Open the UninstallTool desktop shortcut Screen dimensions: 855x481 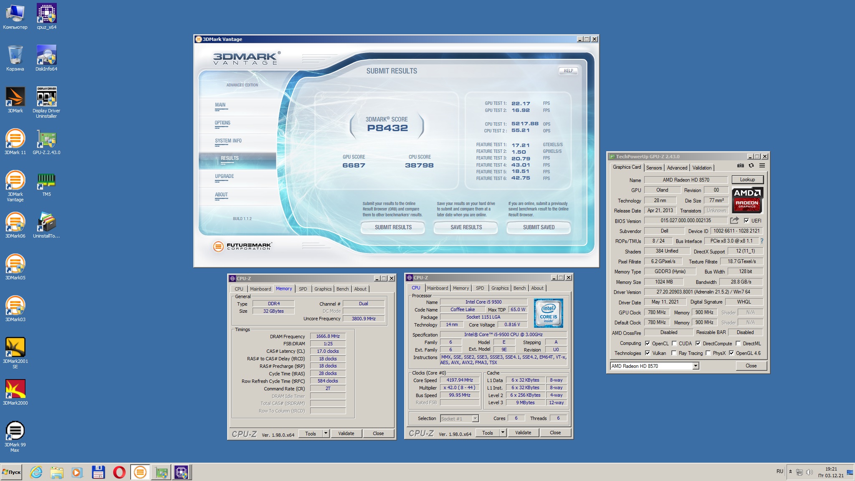tap(46, 225)
